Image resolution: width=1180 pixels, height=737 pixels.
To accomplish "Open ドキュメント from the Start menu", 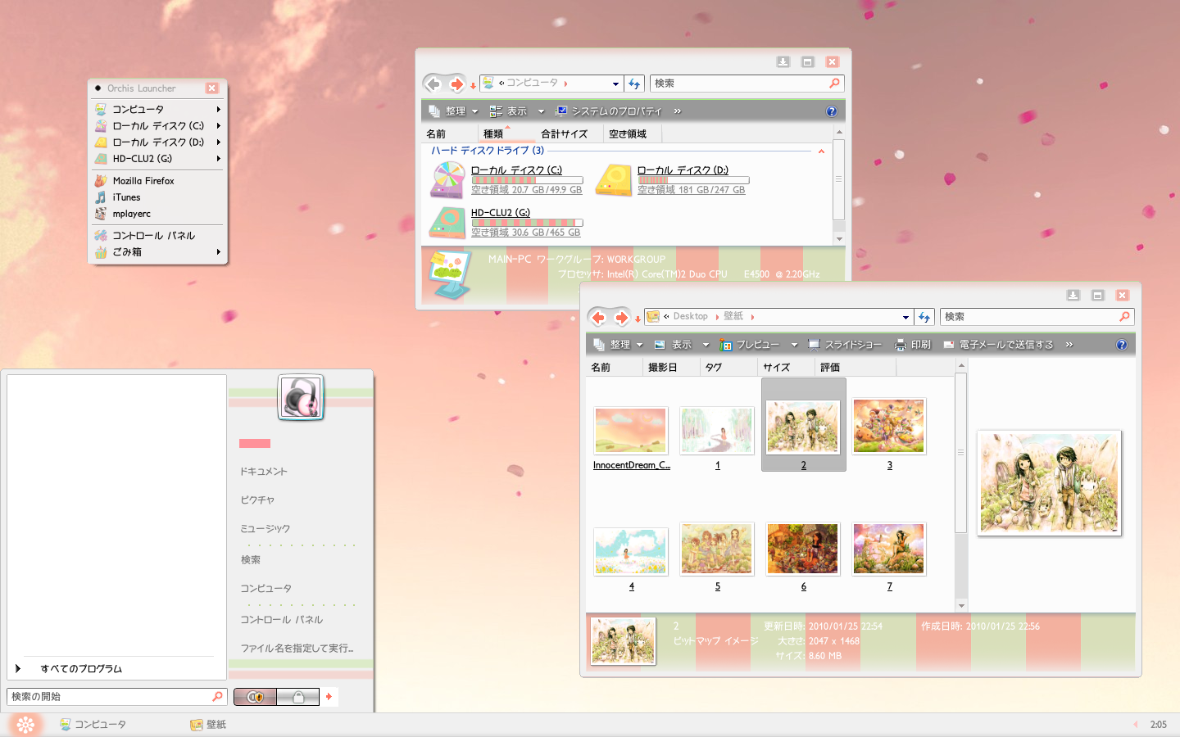I will pos(264,472).
